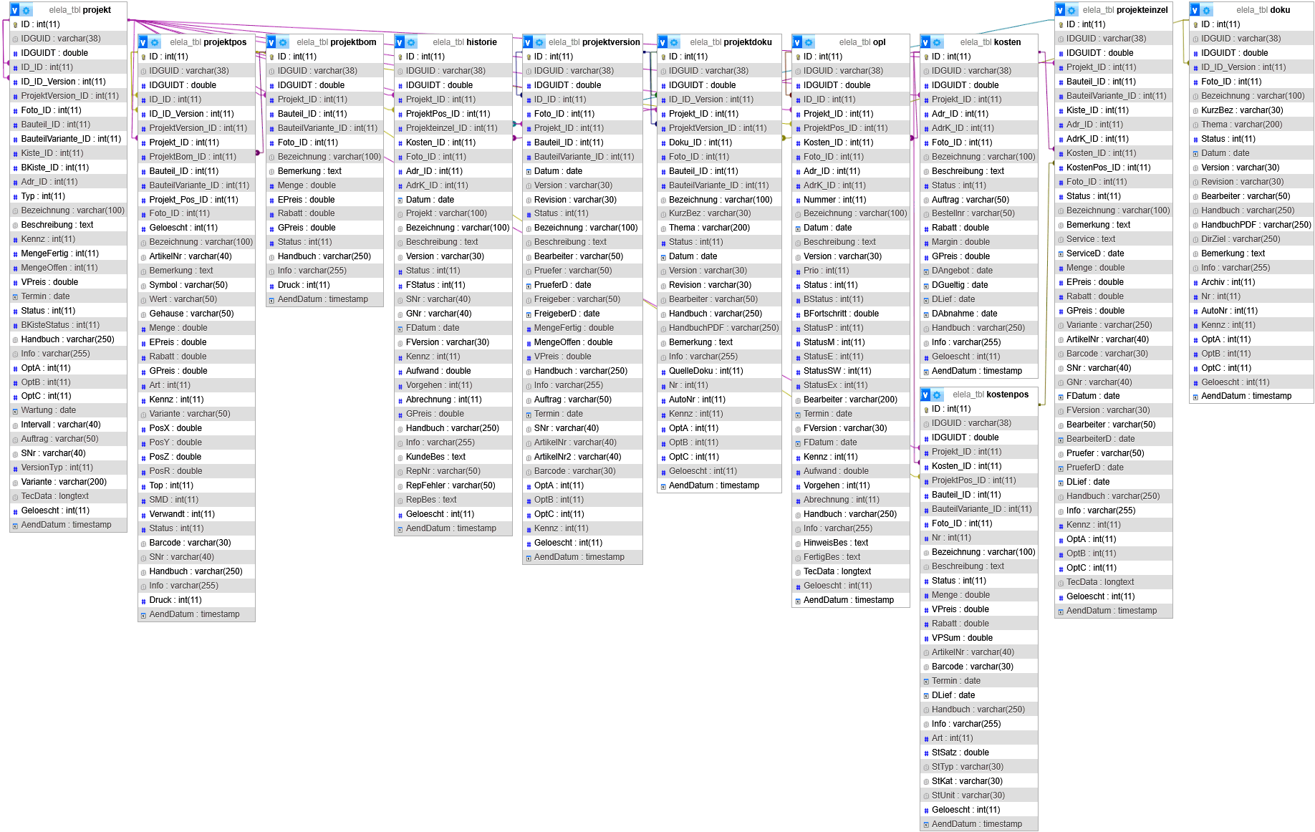Click primary key icon of projekt ID
The image size is (1315, 832).
point(15,24)
